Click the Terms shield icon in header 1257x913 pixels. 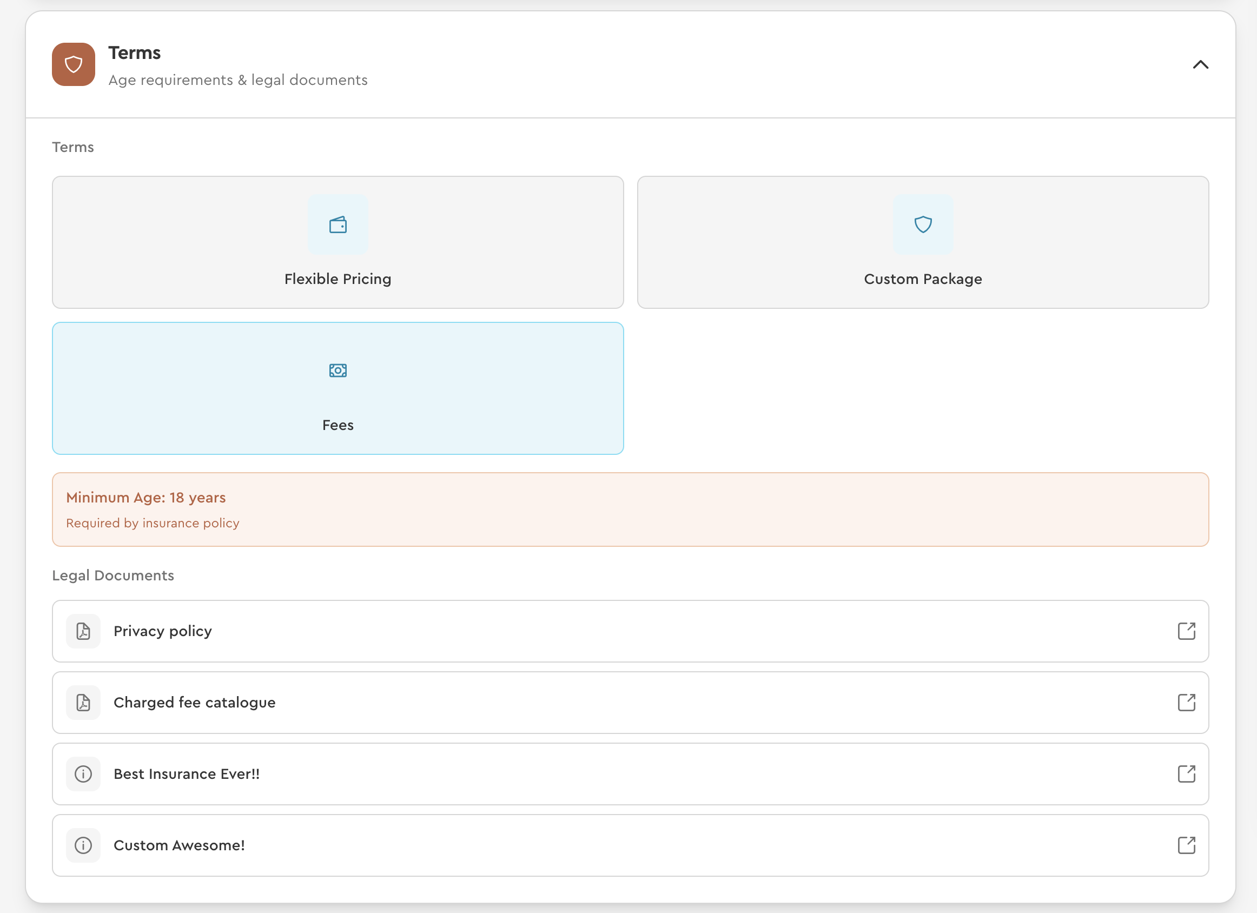[x=74, y=64]
